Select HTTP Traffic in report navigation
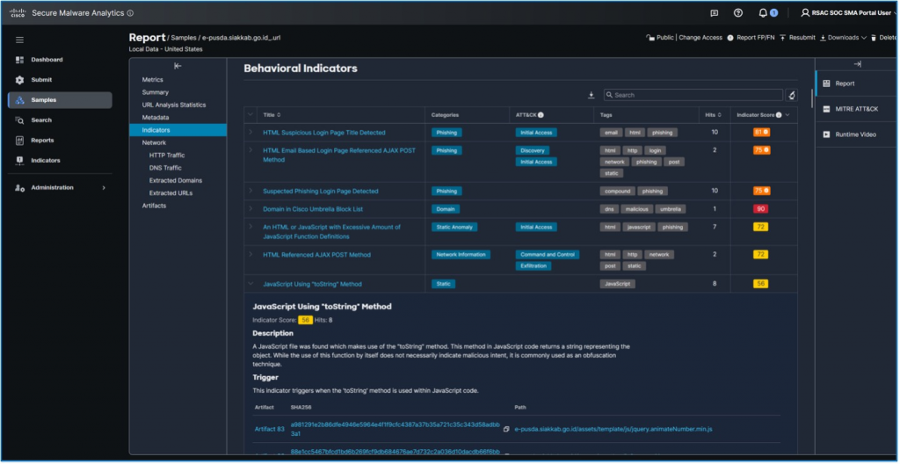Image resolution: width=900 pixels, height=464 pixels. [x=167, y=156]
